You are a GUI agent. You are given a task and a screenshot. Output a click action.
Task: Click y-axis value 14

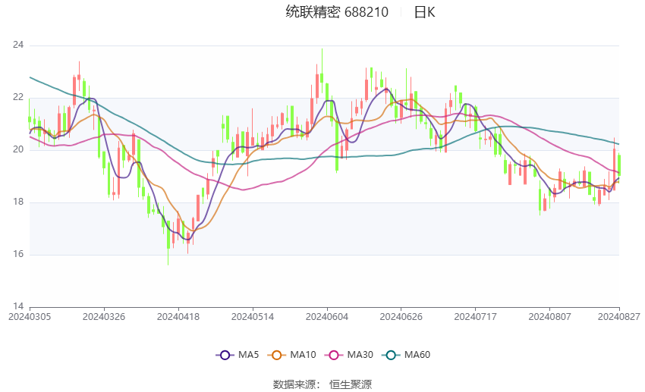(18, 306)
